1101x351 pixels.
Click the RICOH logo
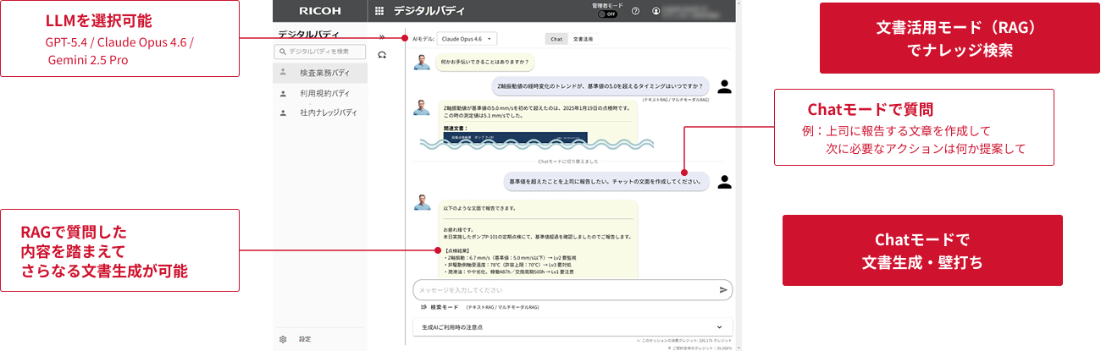319,11
